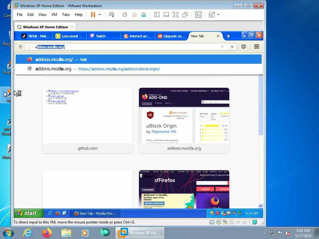
Task: Click the scroll down arrow in Firefox
Action: pos(261,206)
